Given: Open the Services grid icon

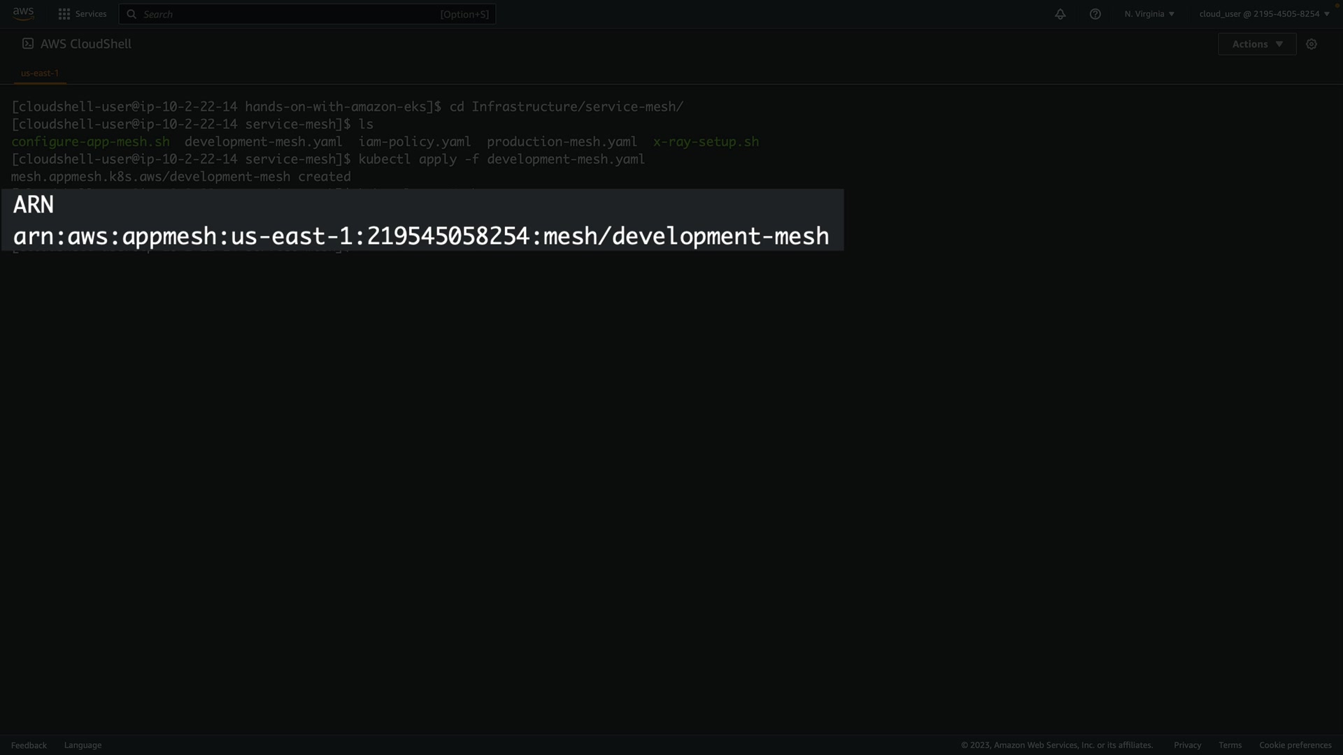Looking at the screenshot, I should (x=64, y=14).
